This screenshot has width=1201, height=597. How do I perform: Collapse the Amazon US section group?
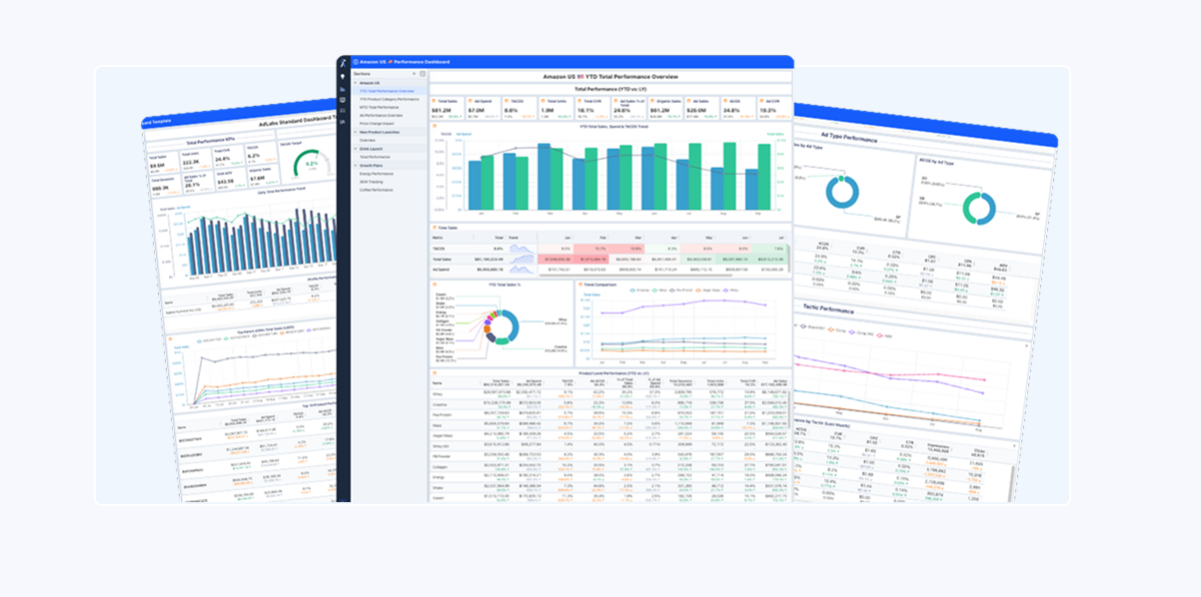(x=355, y=83)
